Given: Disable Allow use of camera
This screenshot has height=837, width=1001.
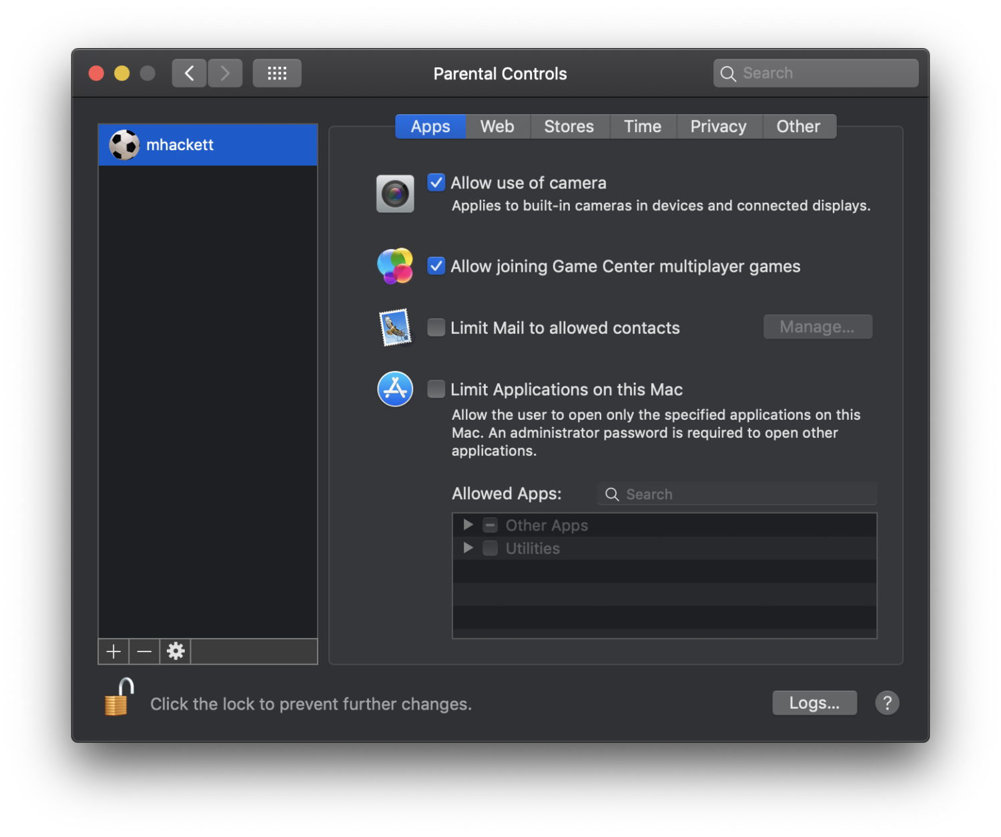Looking at the screenshot, I should (436, 182).
